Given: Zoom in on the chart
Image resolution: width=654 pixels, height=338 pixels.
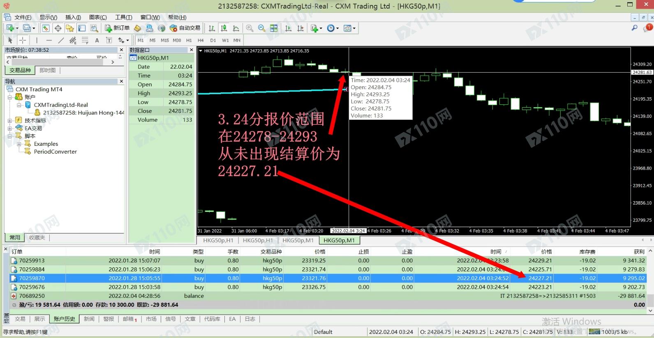Looking at the screenshot, I should point(250,28).
